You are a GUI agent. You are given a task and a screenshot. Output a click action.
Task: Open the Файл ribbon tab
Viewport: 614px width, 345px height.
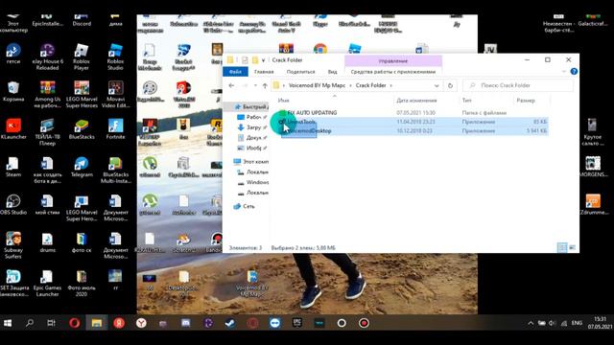tap(235, 72)
